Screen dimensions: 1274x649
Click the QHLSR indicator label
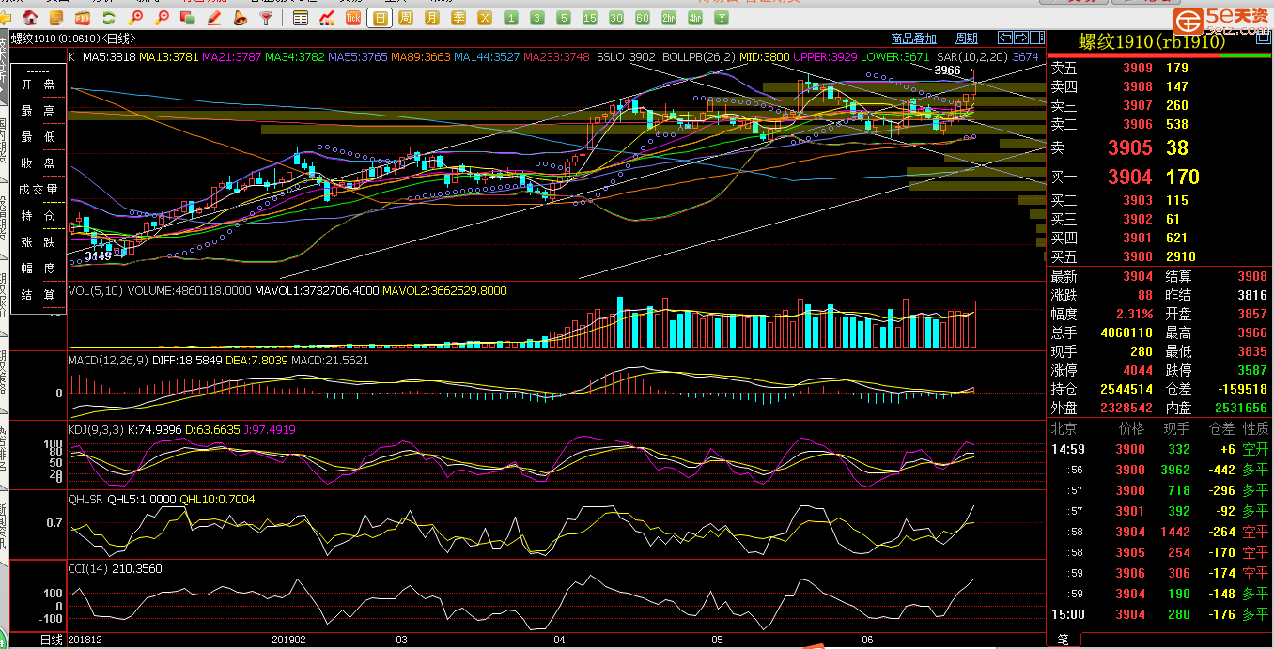coord(85,499)
